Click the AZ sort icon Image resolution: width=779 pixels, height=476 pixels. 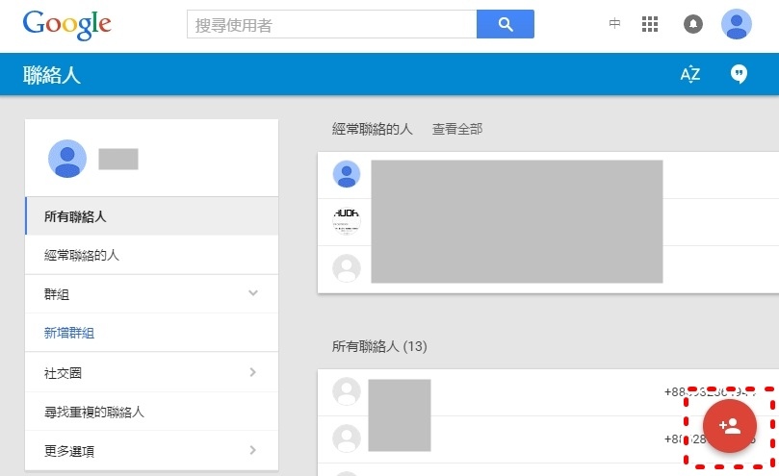(690, 74)
